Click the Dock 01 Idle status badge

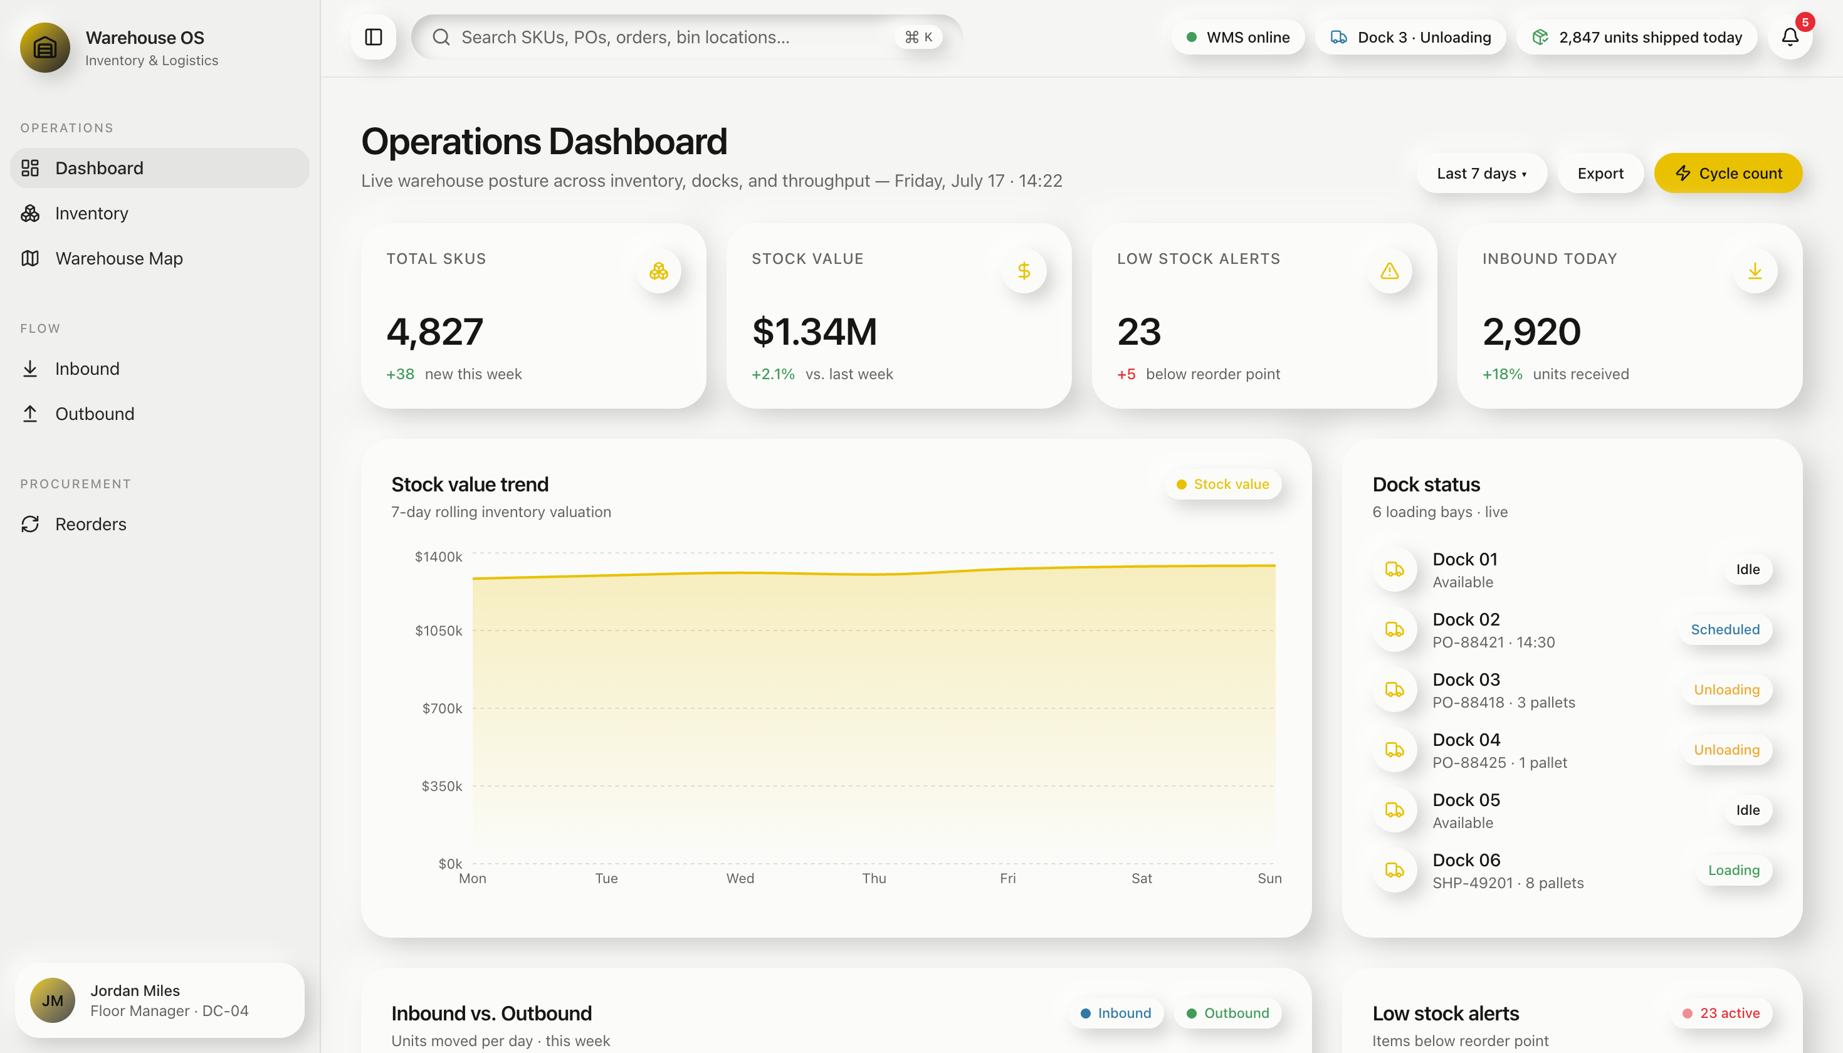(1748, 570)
